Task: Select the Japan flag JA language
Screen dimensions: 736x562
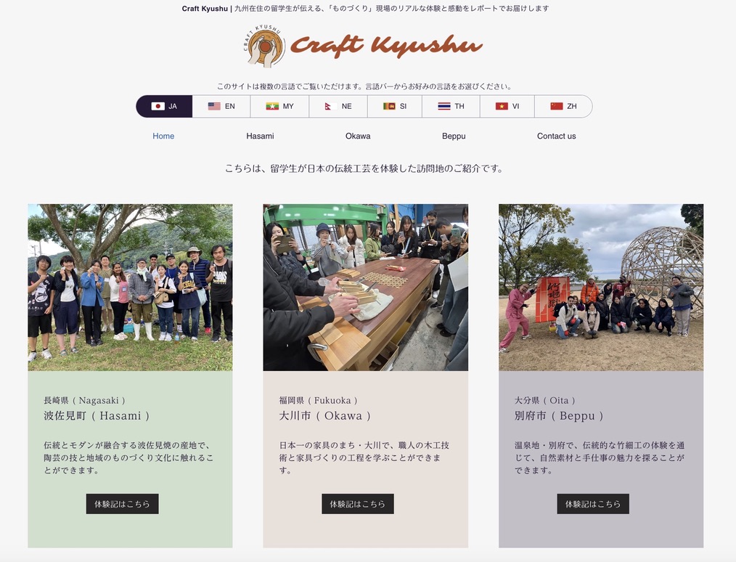Action: [164, 106]
